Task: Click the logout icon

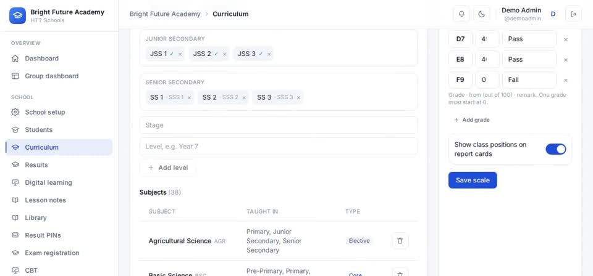Action: point(573,14)
